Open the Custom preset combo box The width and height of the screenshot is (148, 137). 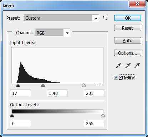61,18
